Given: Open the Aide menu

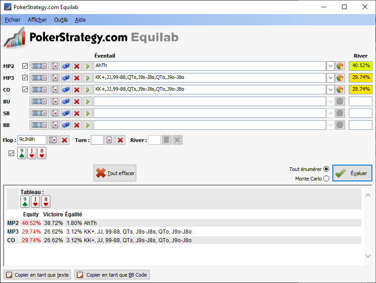Looking at the screenshot, I should [80, 20].
